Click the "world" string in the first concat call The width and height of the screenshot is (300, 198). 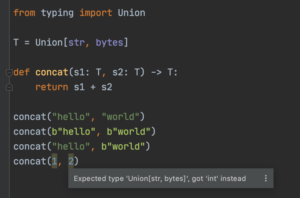[x=120, y=117]
